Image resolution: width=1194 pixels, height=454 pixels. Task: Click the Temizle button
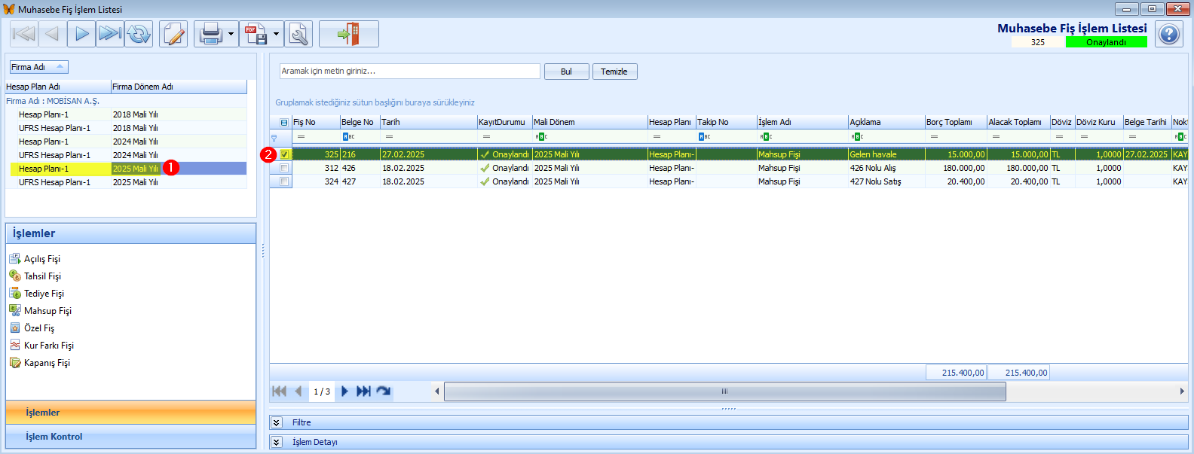pos(614,72)
